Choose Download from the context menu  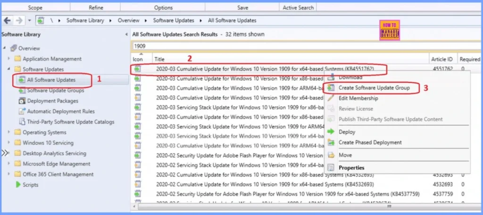350,77
